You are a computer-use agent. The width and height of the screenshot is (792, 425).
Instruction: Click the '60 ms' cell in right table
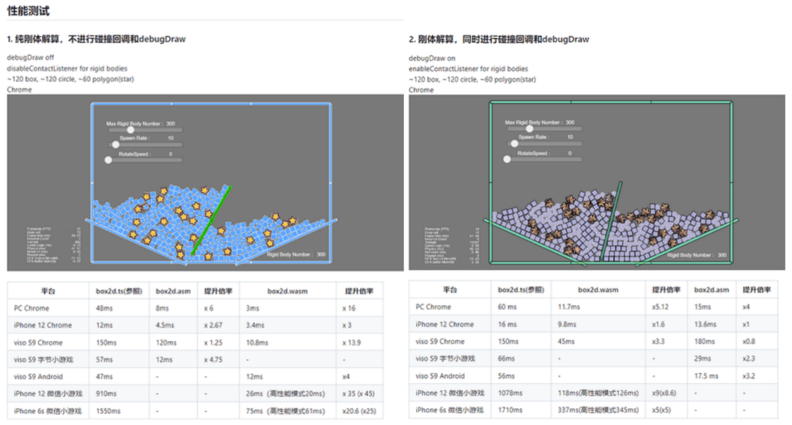click(521, 307)
